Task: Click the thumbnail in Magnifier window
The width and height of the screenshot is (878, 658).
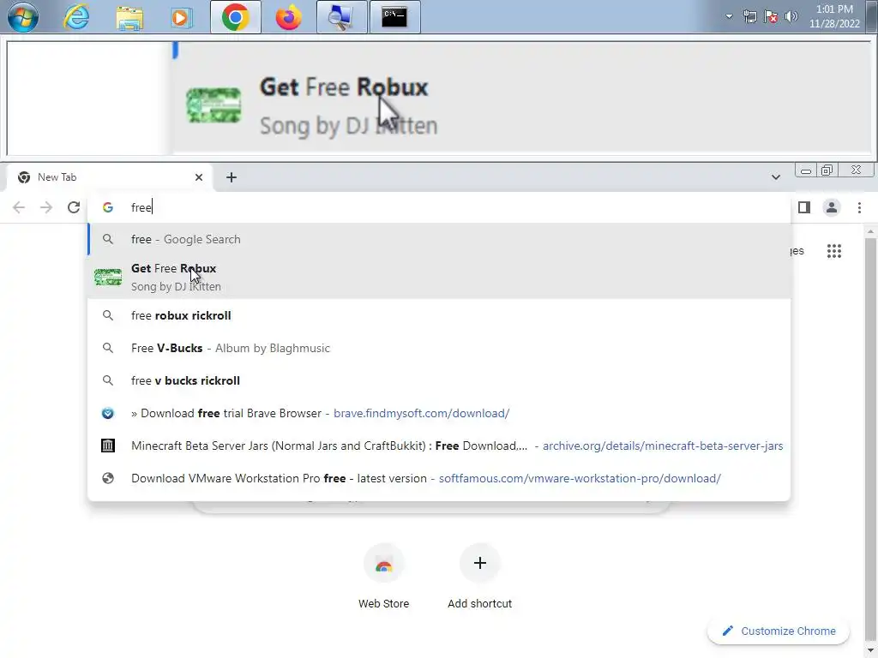Action: 213,105
